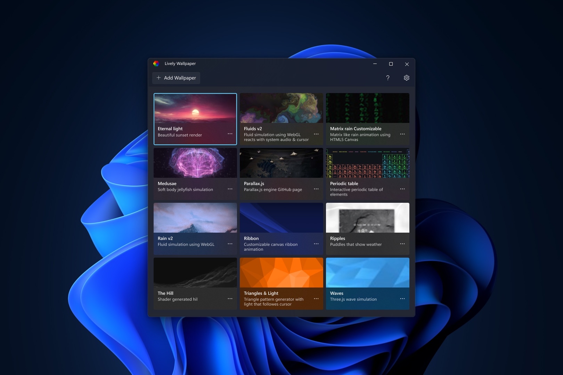Pick the Medusae jellyfish thumbnail
The width and height of the screenshot is (563, 375).
point(195,163)
